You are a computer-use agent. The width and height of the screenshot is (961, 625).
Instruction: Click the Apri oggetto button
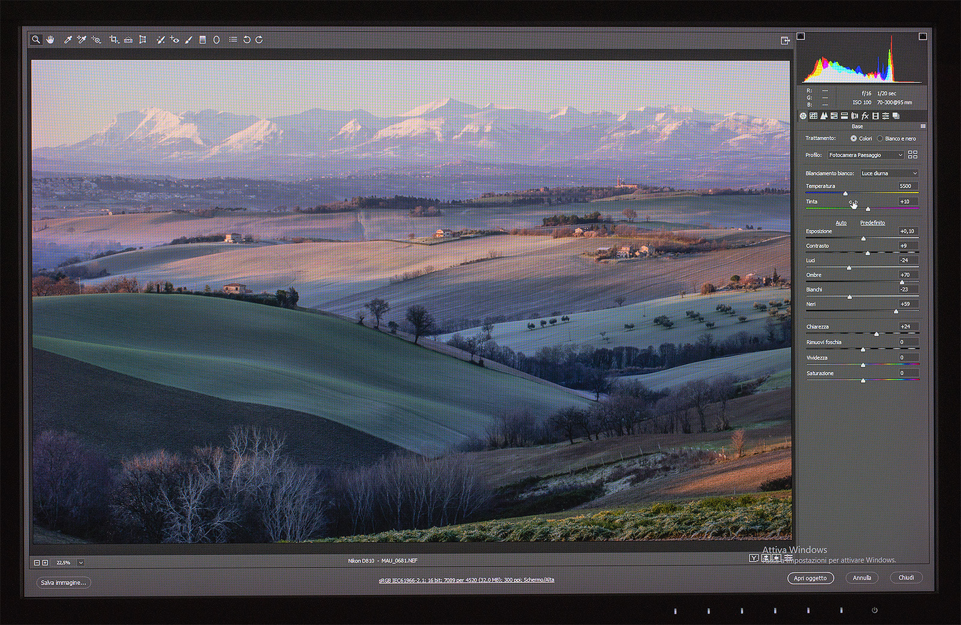(x=810, y=578)
